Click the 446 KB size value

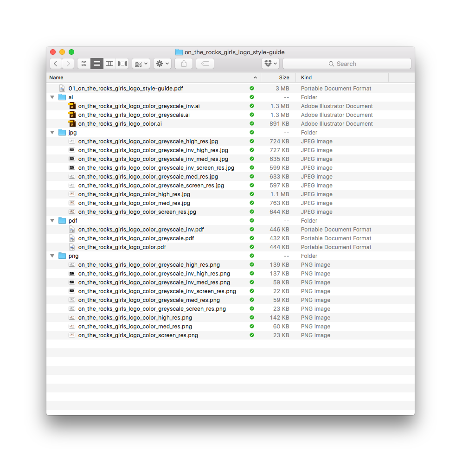click(279, 230)
